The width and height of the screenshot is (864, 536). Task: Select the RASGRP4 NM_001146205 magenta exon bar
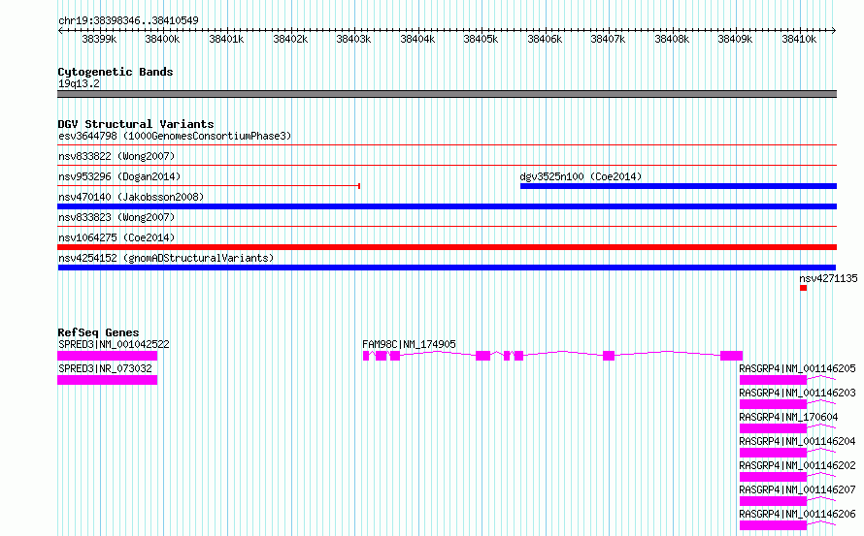773,380
